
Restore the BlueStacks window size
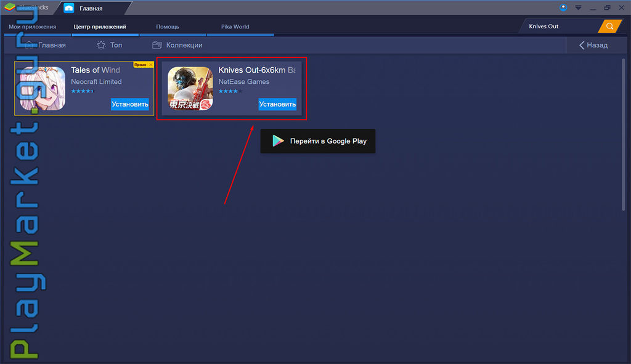[607, 7]
